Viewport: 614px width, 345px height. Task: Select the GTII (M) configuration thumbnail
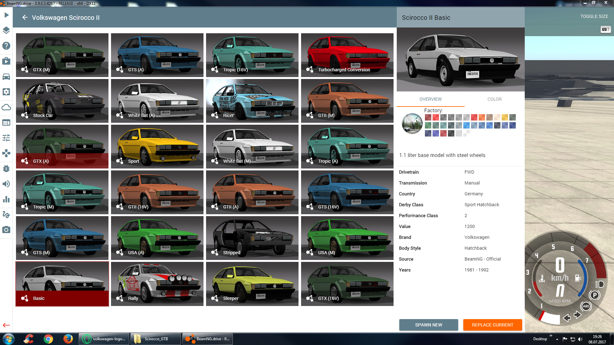click(x=347, y=101)
